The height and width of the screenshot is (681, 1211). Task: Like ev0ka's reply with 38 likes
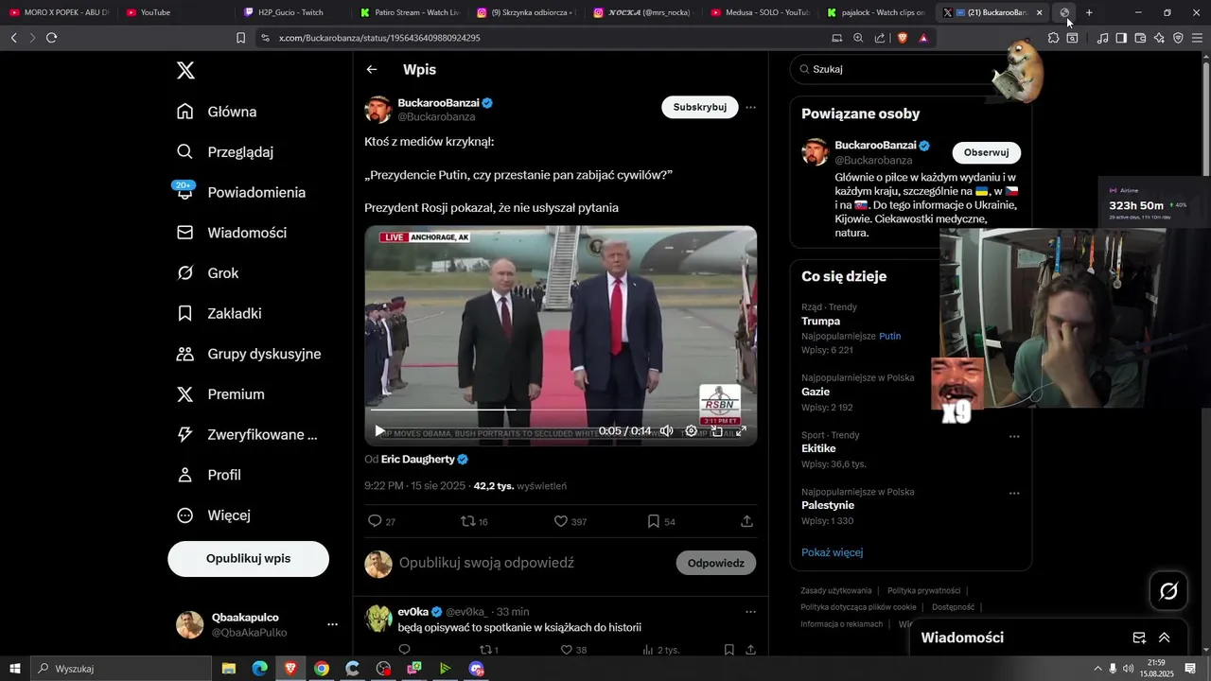point(566,650)
